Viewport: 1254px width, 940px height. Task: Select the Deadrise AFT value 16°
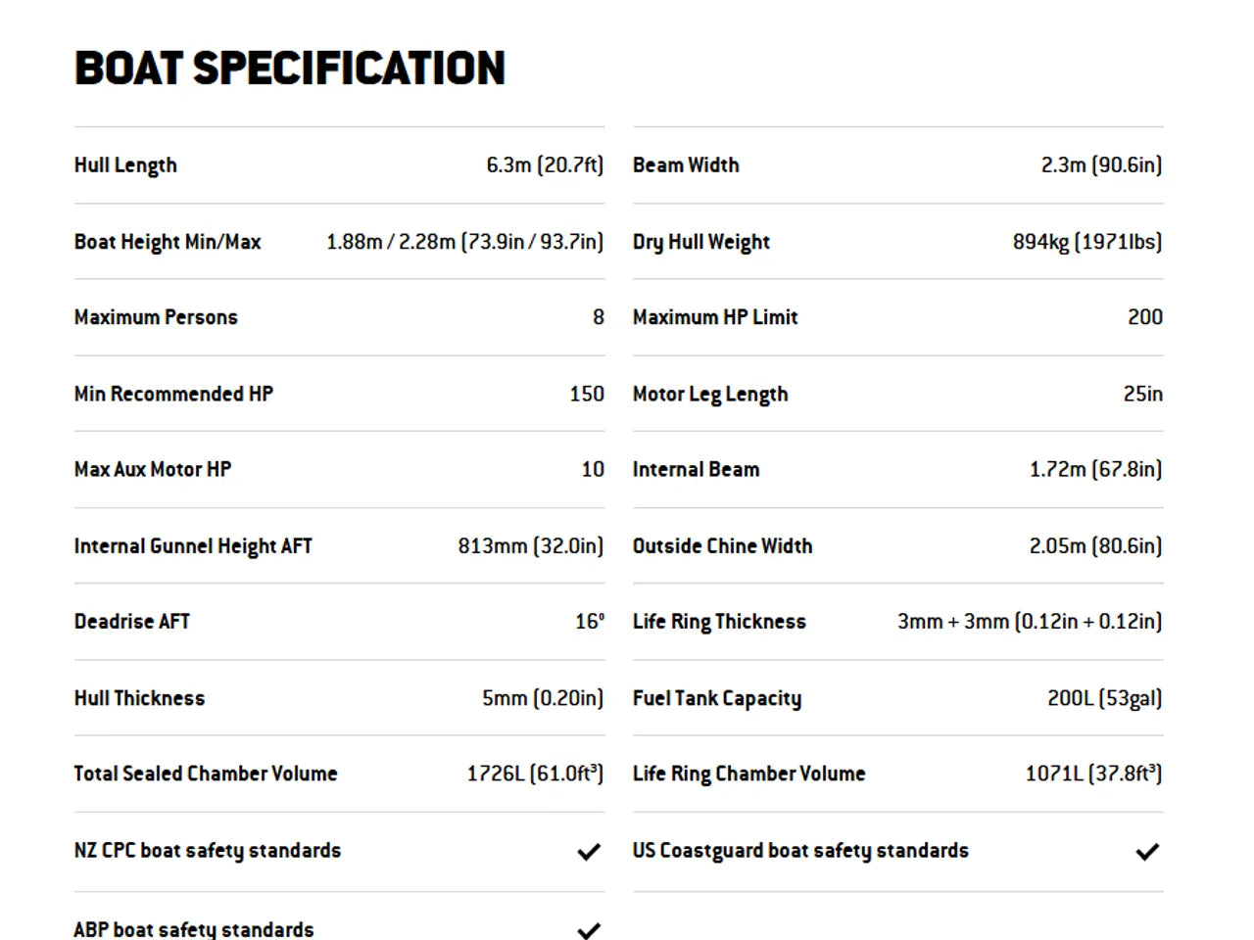[x=590, y=622]
